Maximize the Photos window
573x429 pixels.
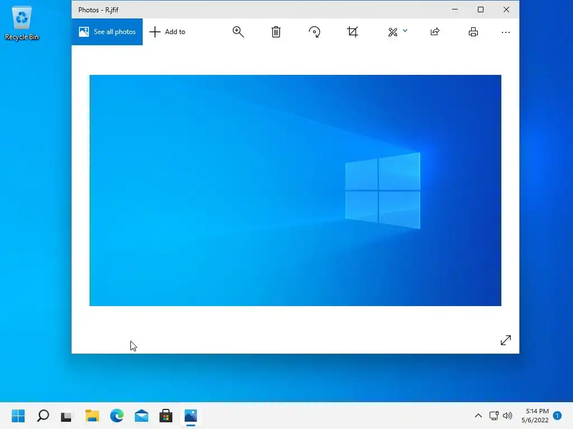pos(481,9)
